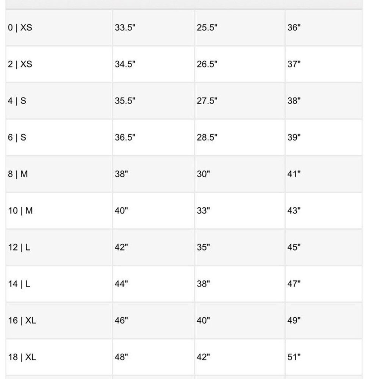The width and height of the screenshot is (379, 379).
Task: Select the 33" cell in 10 | M row
Action: click(240, 211)
